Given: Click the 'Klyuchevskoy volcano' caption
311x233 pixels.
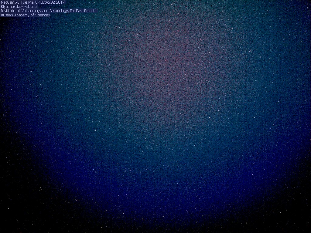Looking at the screenshot, I should click(19, 7).
